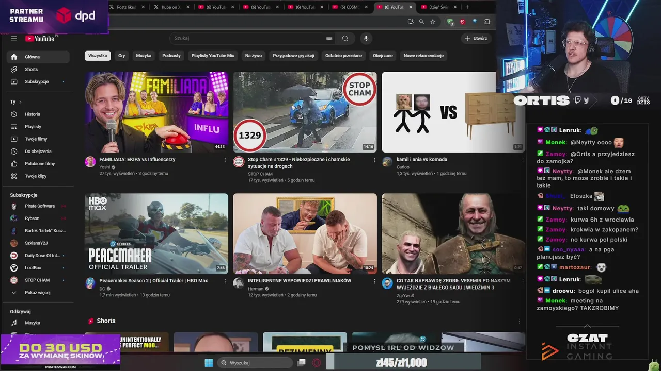Select the Muzyka filter chip

point(144,55)
